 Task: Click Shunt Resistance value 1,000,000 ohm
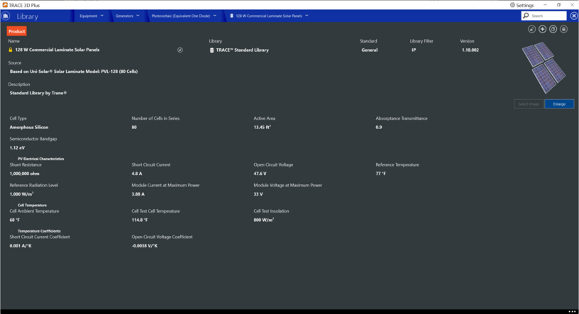24,174
